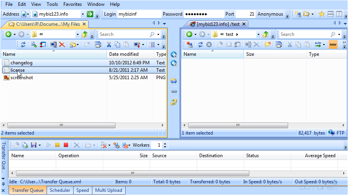This screenshot has height=195, width=348.
Task: Click the red Delete icon in local pane
Action: coord(62,45)
